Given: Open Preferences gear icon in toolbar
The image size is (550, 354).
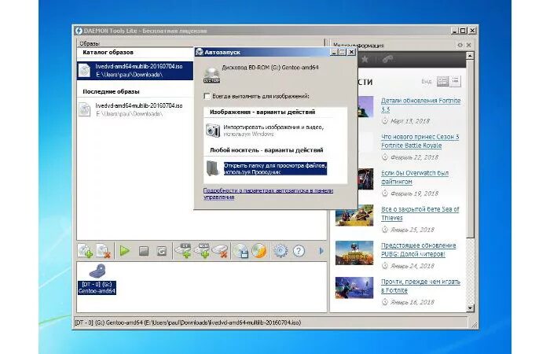Looking at the screenshot, I should click(280, 251).
